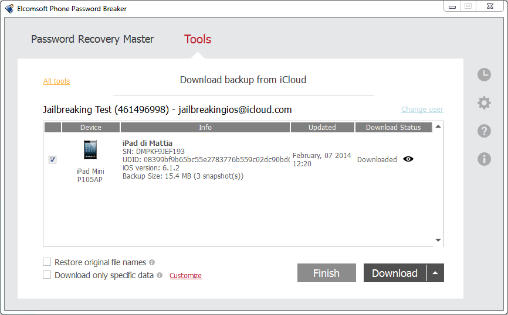The height and width of the screenshot is (315, 508).
Task: Click the eye icon beside Downloaded status
Action: 408,159
